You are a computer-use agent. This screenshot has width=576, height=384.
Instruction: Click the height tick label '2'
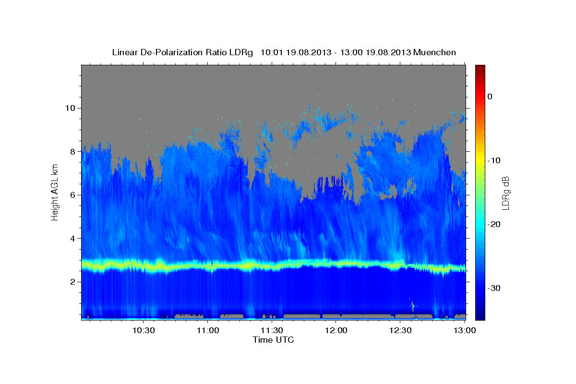click(73, 282)
